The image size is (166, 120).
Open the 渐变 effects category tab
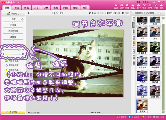134,38
